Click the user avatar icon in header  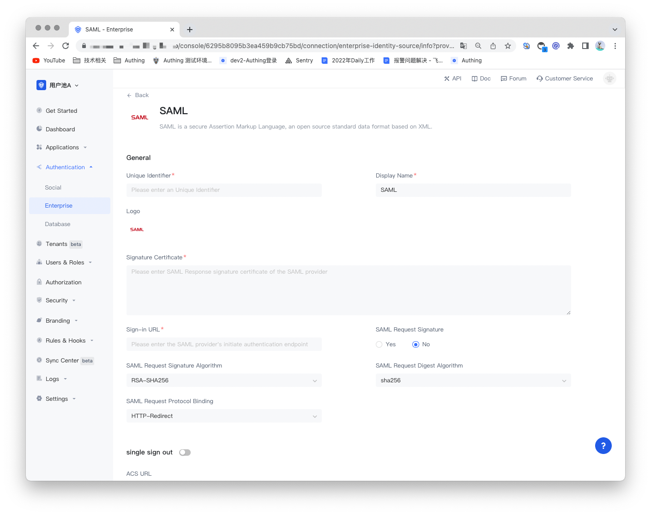click(609, 79)
